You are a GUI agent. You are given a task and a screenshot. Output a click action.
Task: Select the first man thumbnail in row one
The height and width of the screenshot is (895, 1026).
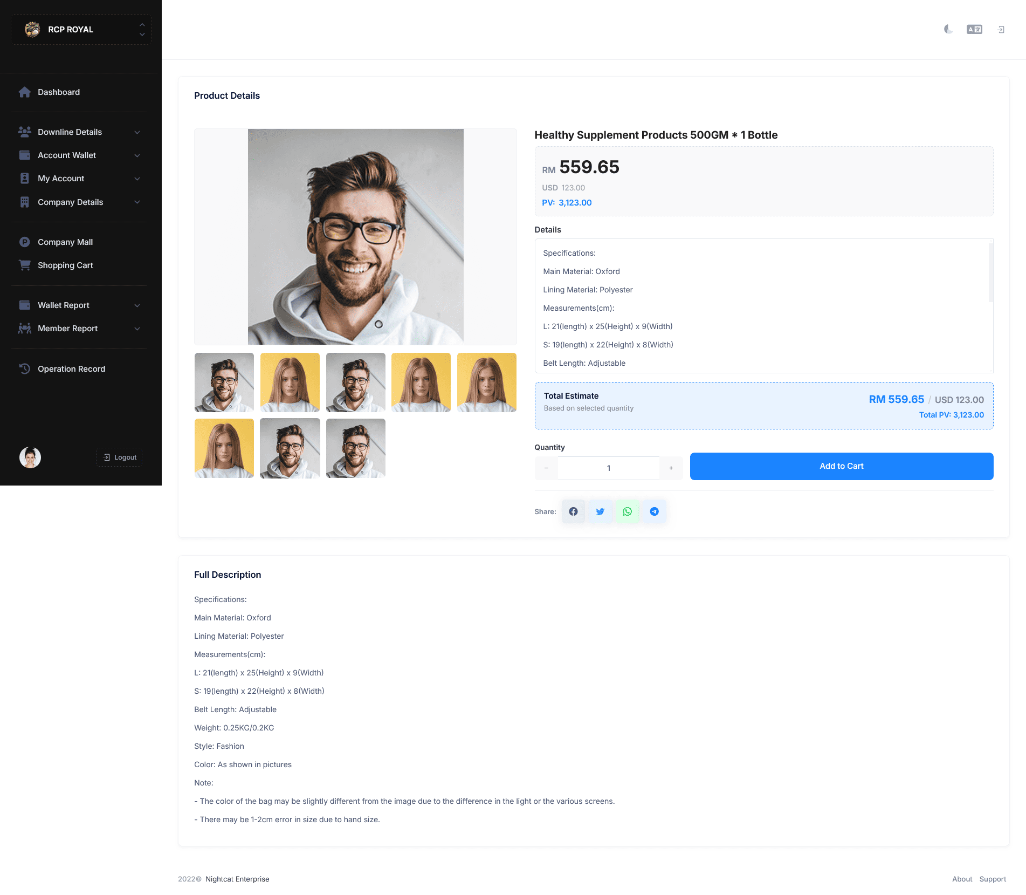(224, 382)
